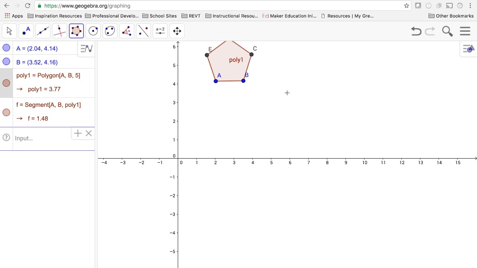477x268 pixels.
Task: Open Inspiration Resources bookmark folder
Action: [55, 16]
